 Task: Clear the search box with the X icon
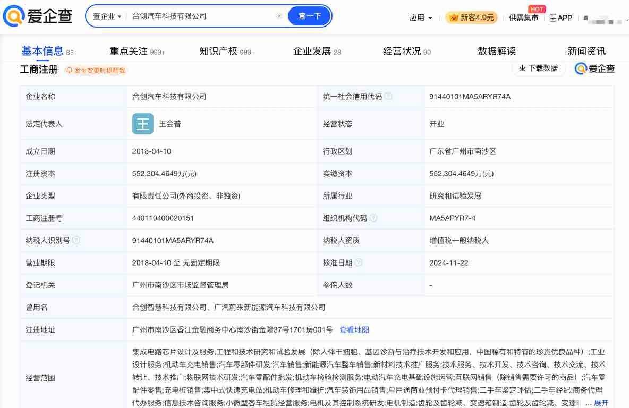coord(279,16)
